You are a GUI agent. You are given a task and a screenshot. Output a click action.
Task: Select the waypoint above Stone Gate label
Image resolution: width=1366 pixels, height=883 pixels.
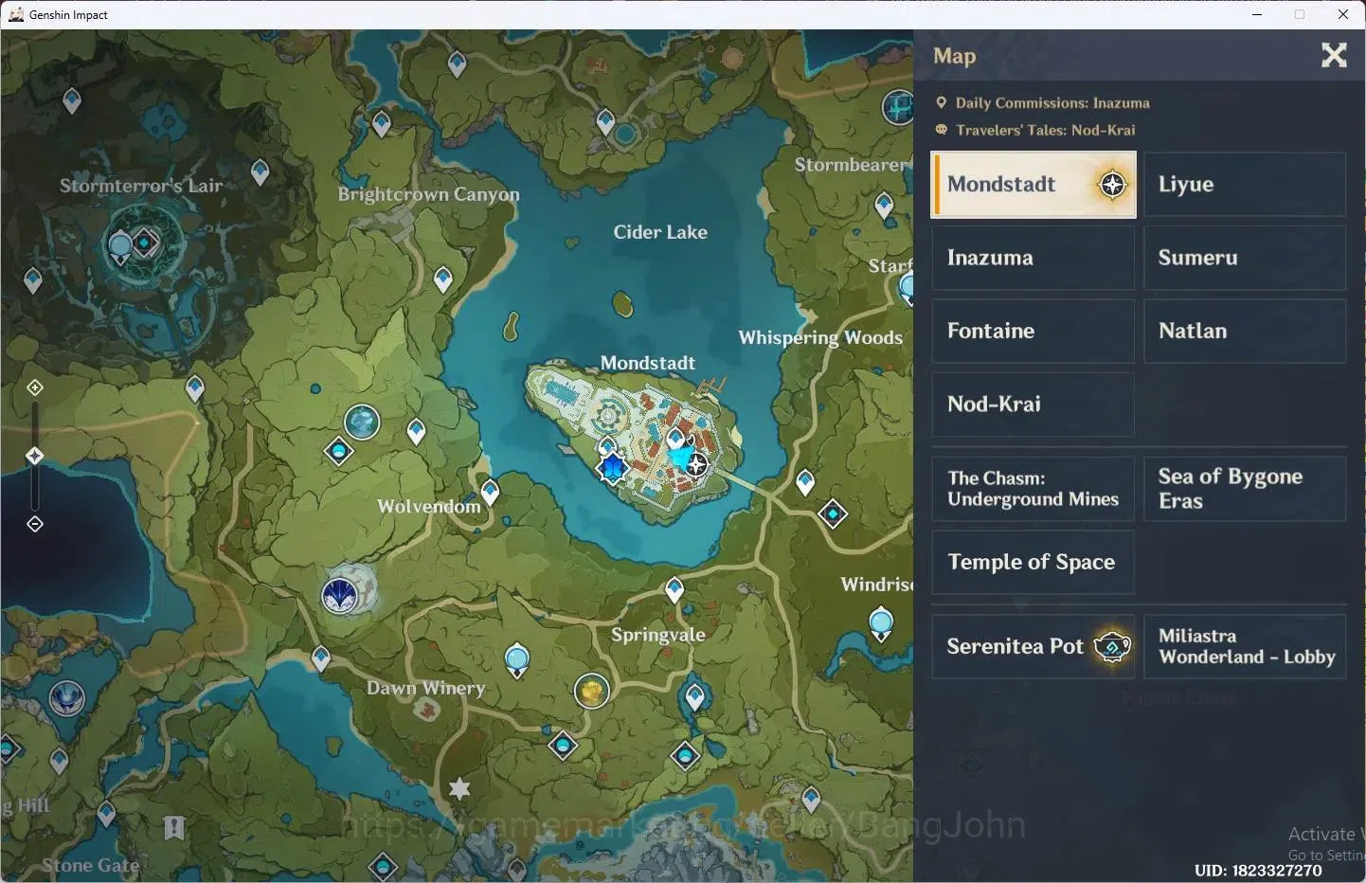point(106,814)
